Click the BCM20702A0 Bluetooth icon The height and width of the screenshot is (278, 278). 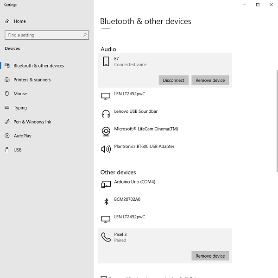point(106,201)
